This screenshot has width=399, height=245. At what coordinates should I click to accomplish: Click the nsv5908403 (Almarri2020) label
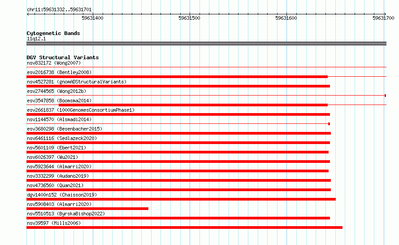[59, 204]
